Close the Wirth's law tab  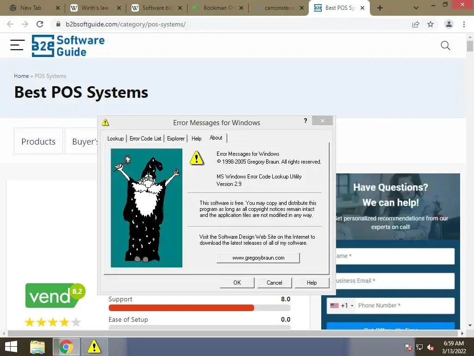119,8
